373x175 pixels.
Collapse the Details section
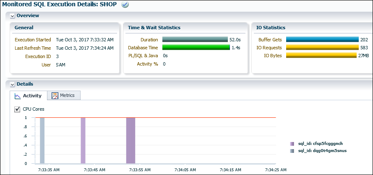(x=13, y=84)
